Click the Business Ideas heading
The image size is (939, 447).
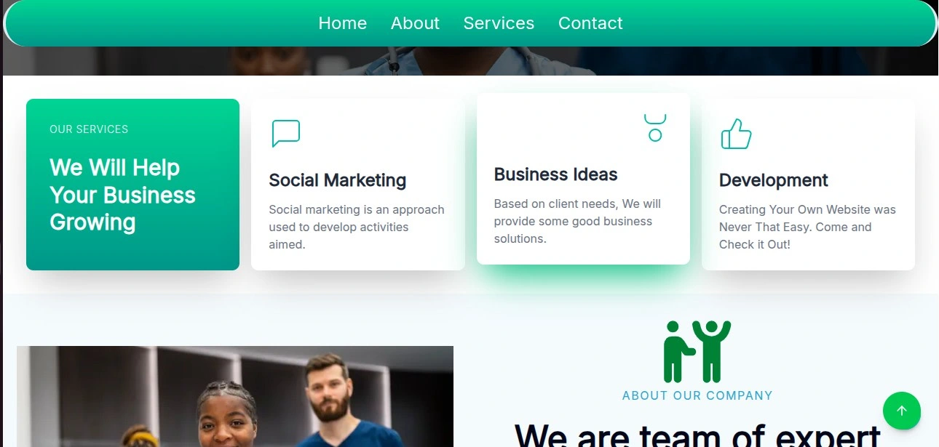(555, 174)
